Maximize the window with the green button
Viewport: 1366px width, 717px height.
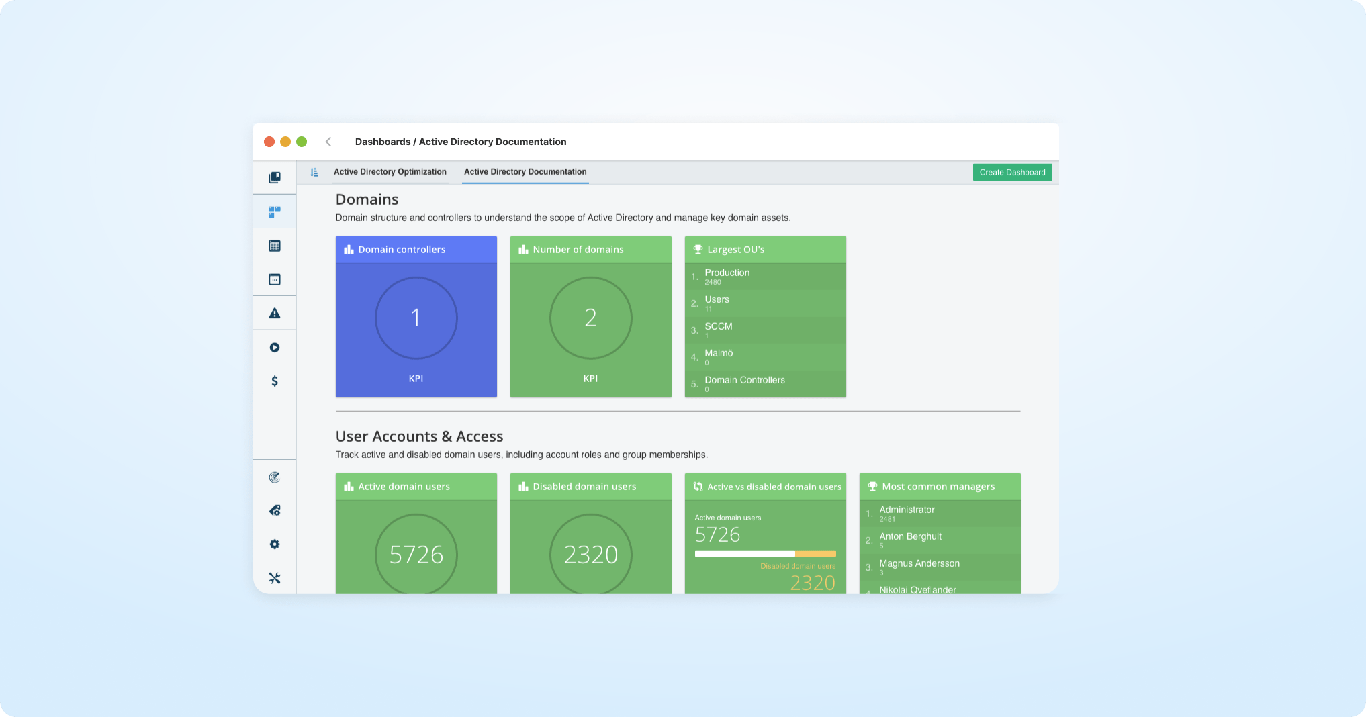(302, 142)
